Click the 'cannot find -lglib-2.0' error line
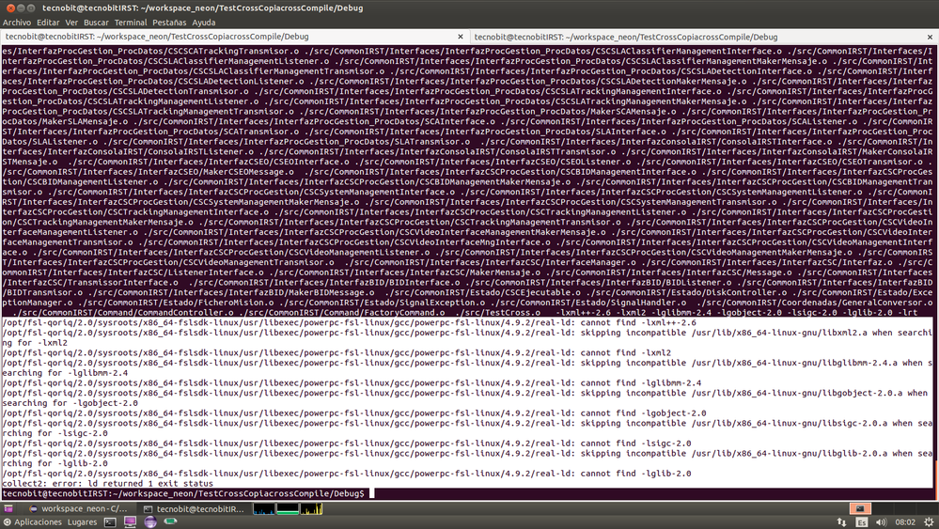The height and width of the screenshot is (529, 939). pyautogui.click(x=347, y=474)
